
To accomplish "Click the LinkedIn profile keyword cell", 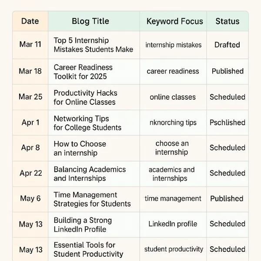I will (173, 224).
